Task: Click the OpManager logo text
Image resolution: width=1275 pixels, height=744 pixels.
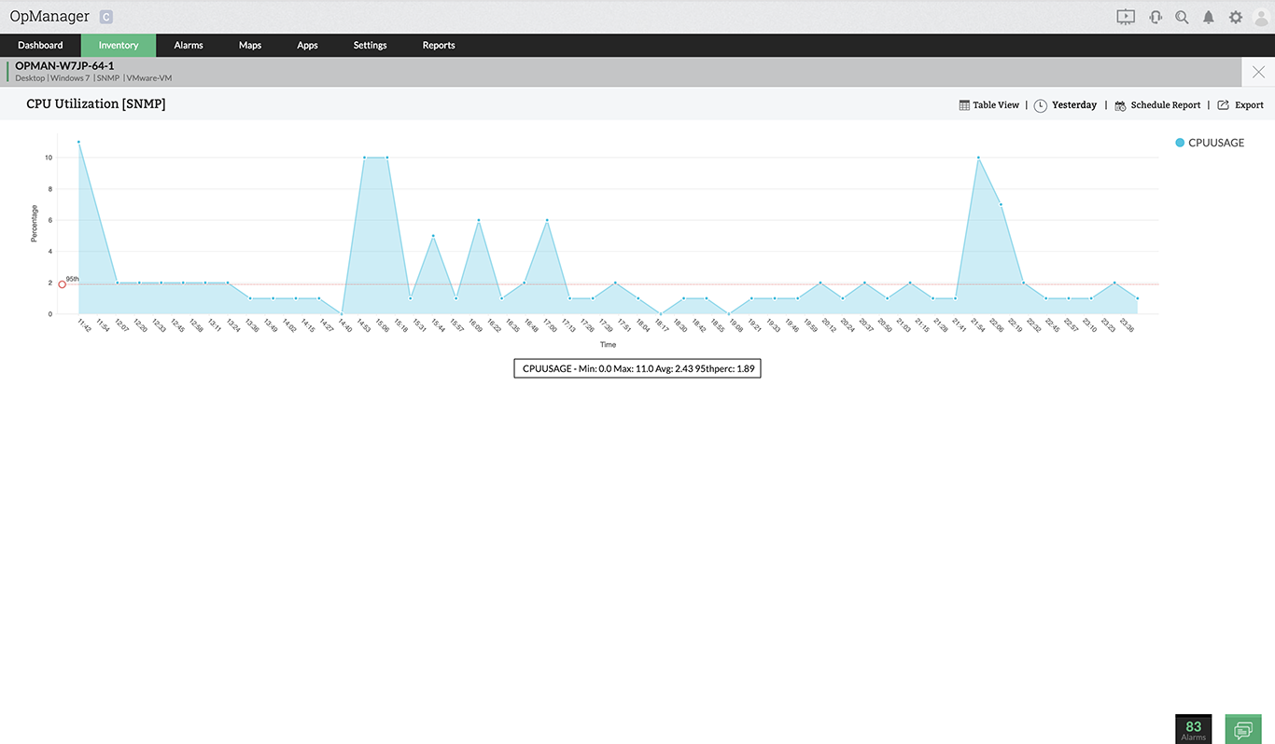Action: point(49,17)
